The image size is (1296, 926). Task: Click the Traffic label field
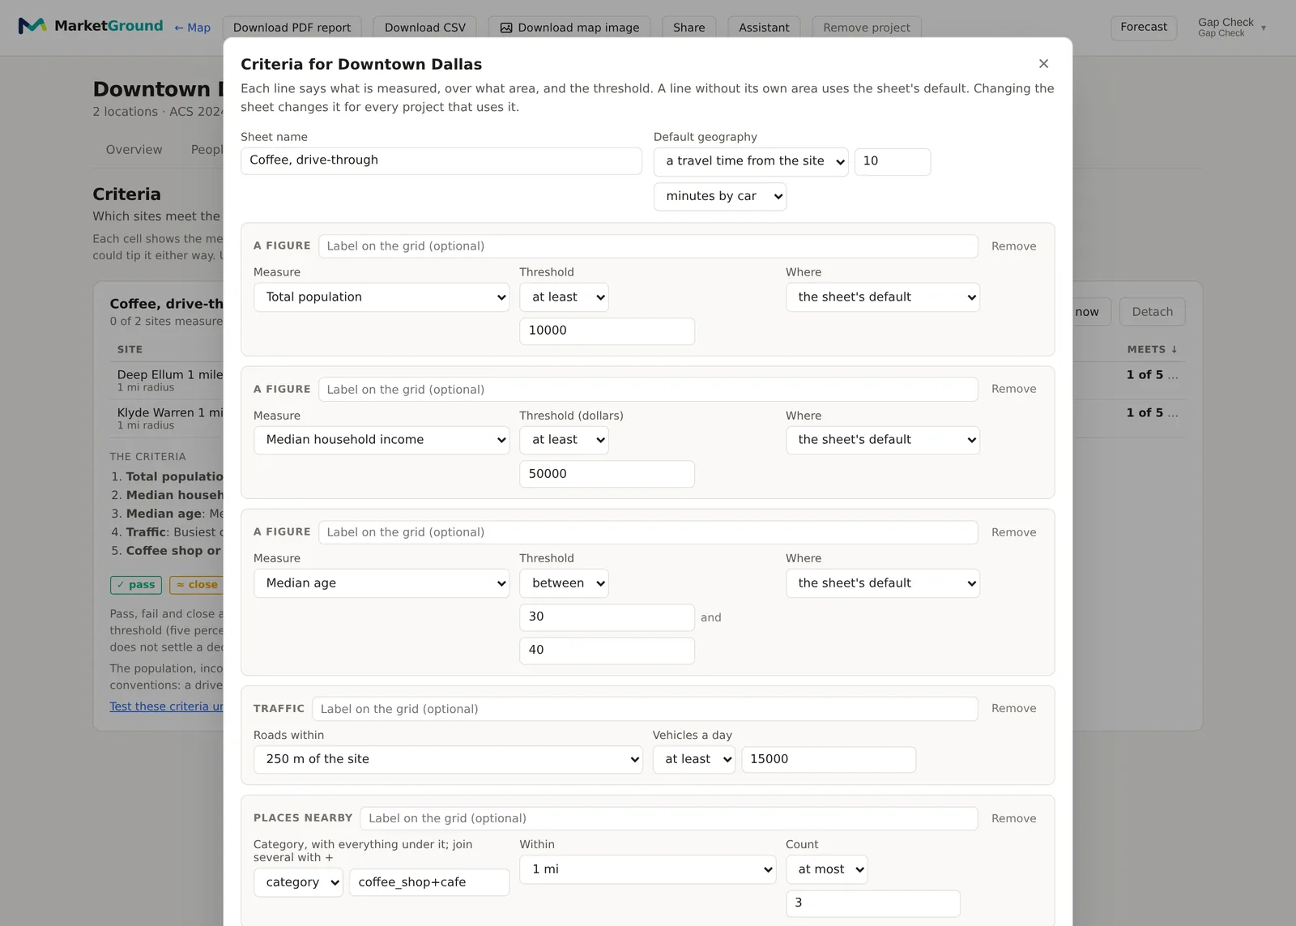pyautogui.click(x=645, y=709)
